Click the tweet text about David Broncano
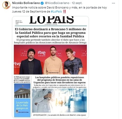 [x=59, y=10]
